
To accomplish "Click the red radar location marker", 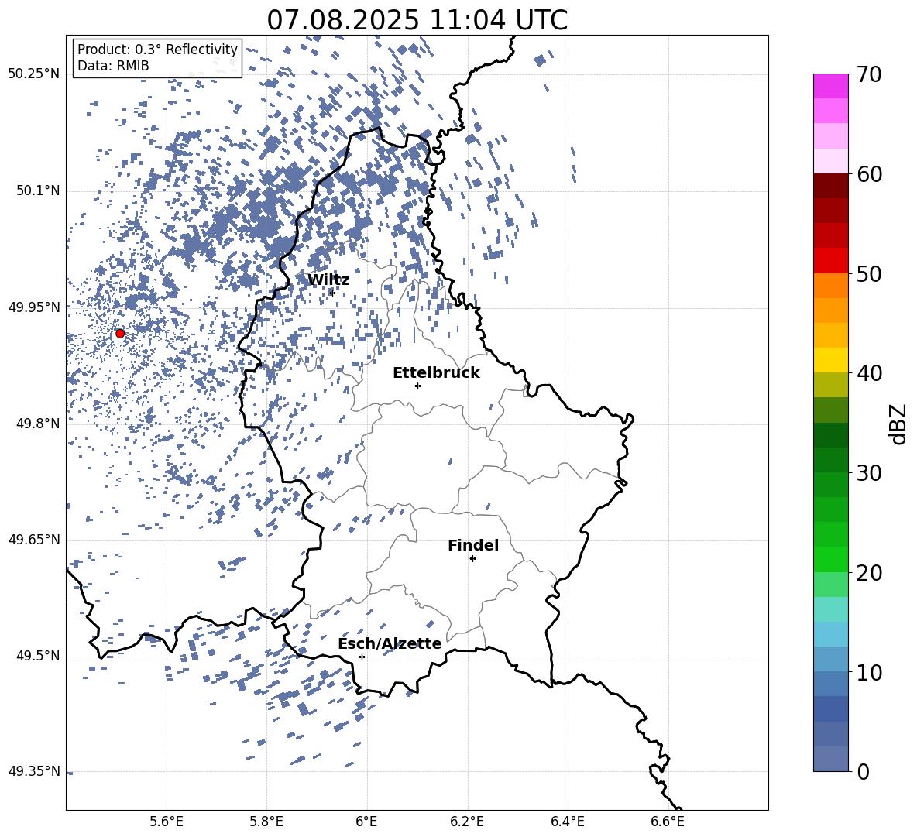I will (x=120, y=333).
